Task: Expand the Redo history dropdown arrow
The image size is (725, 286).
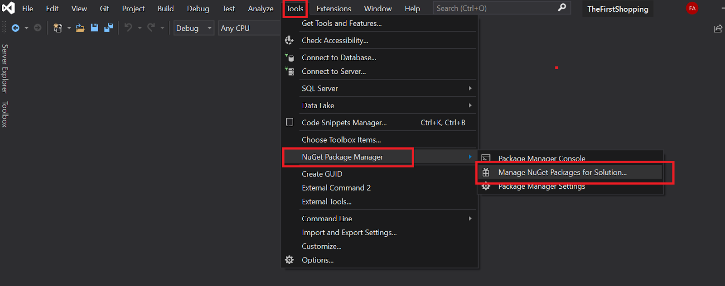Action: (x=162, y=28)
